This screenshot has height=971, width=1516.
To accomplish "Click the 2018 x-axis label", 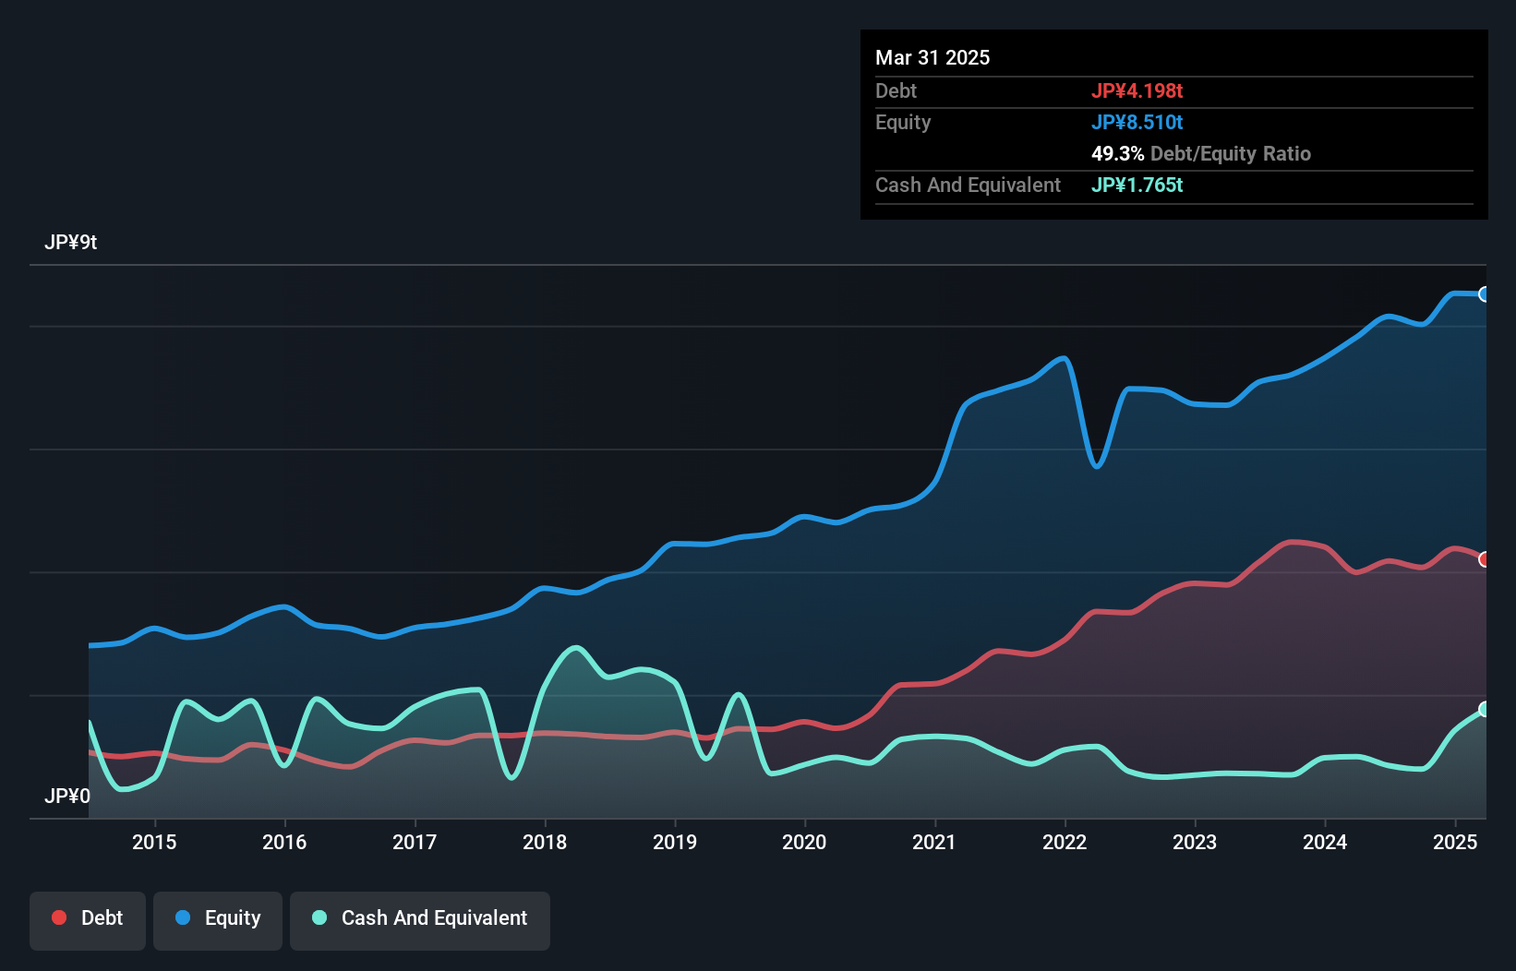I will tap(545, 842).
